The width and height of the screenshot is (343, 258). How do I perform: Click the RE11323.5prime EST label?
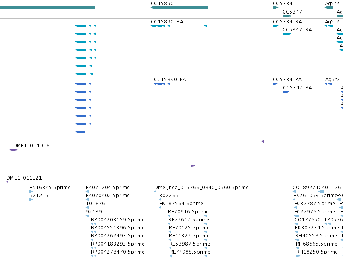[x=189, y=236]
